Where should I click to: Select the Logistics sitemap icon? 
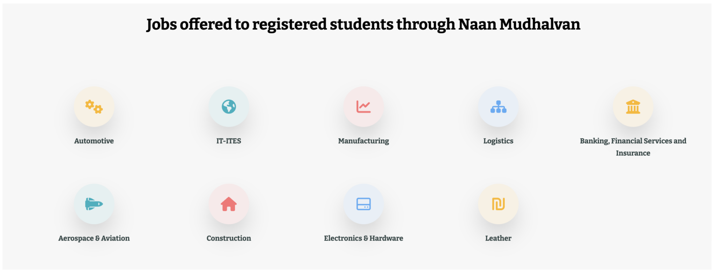point(498,106)
